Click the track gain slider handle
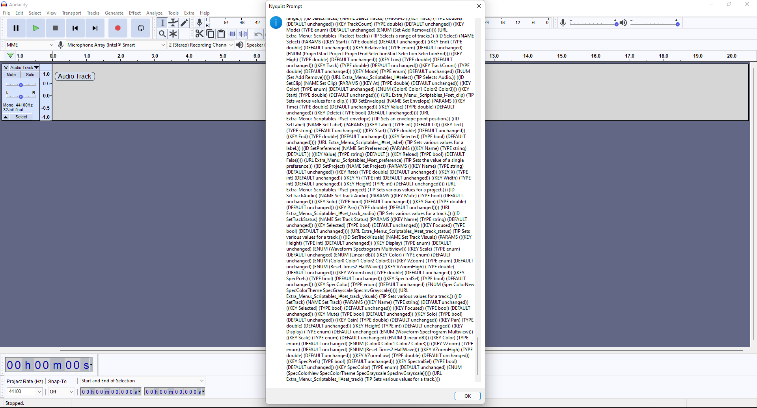This screenshot has height=408, width=757. [21, 85]
